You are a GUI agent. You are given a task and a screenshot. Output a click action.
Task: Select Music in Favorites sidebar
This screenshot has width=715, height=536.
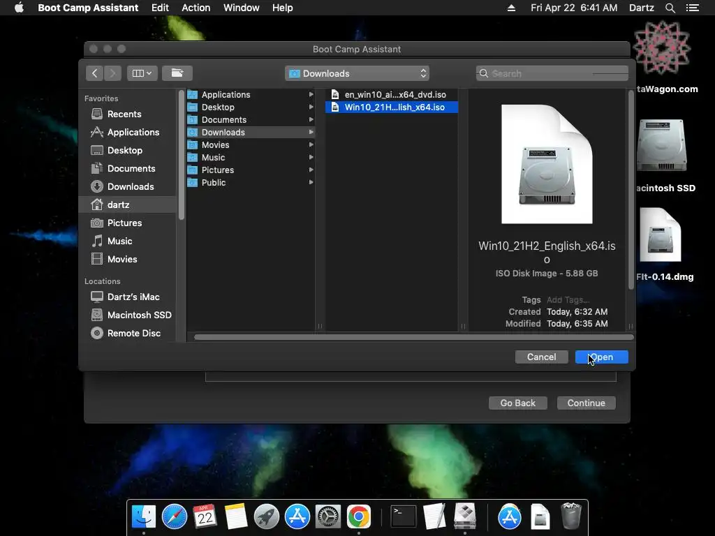point(127,241)
